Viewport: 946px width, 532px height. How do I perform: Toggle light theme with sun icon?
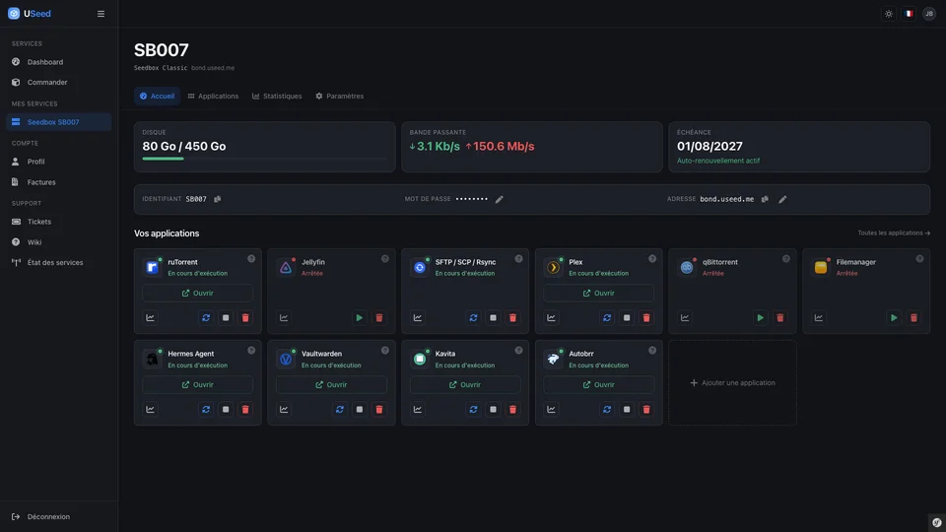(x=889, y=14)
